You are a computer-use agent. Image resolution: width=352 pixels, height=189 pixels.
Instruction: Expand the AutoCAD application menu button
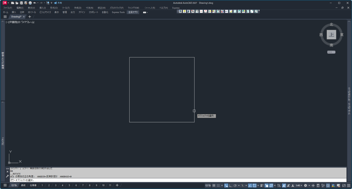(5, 3)
